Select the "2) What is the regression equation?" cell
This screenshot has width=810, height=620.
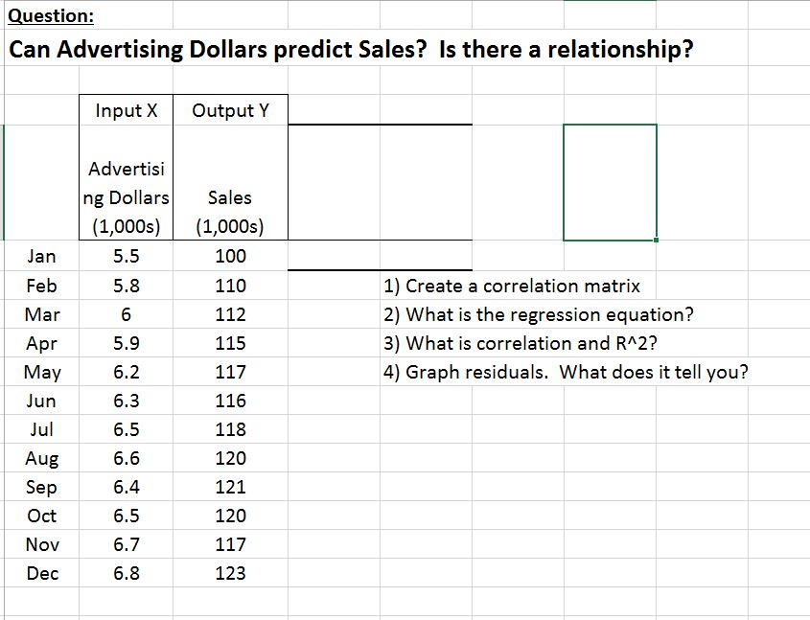pos(538,314)
